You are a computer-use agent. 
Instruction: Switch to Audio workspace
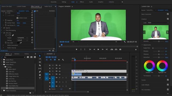click(91, 2)
